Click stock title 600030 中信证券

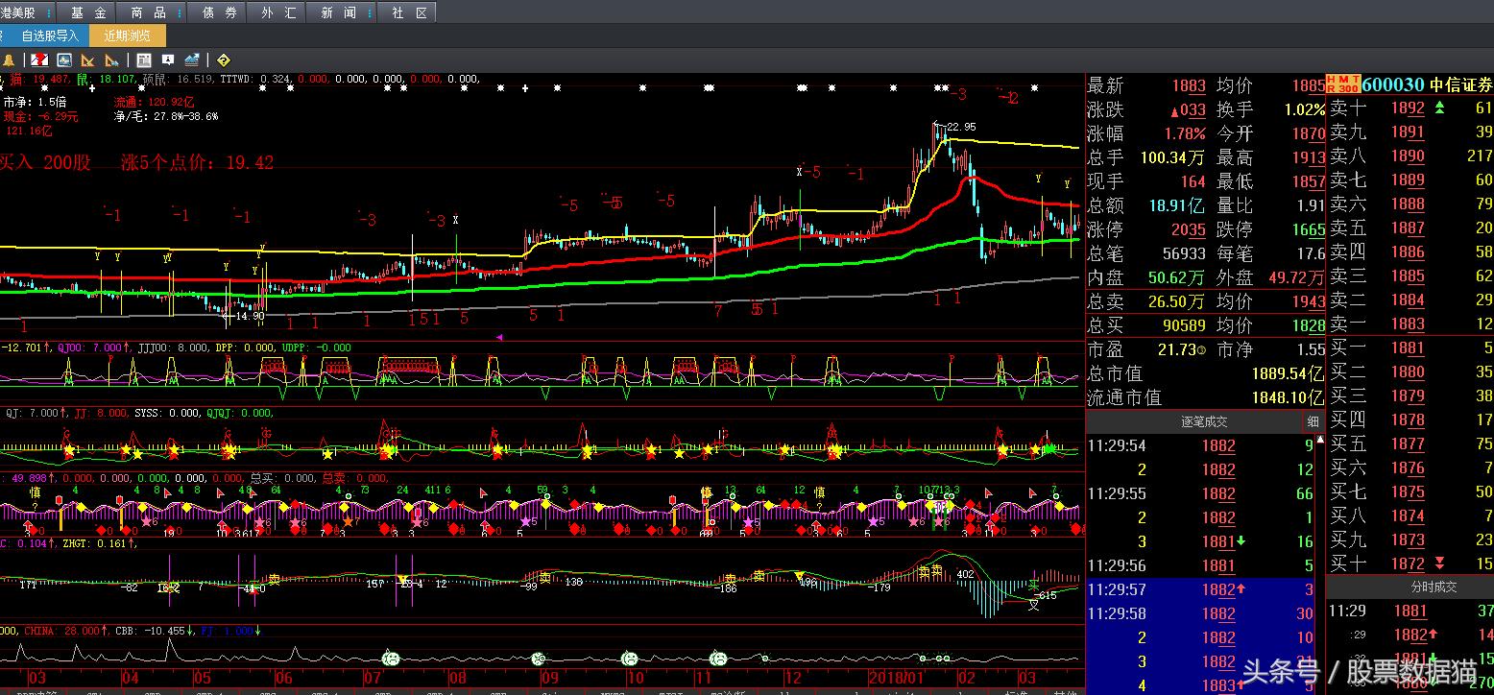coord(1427,84)
